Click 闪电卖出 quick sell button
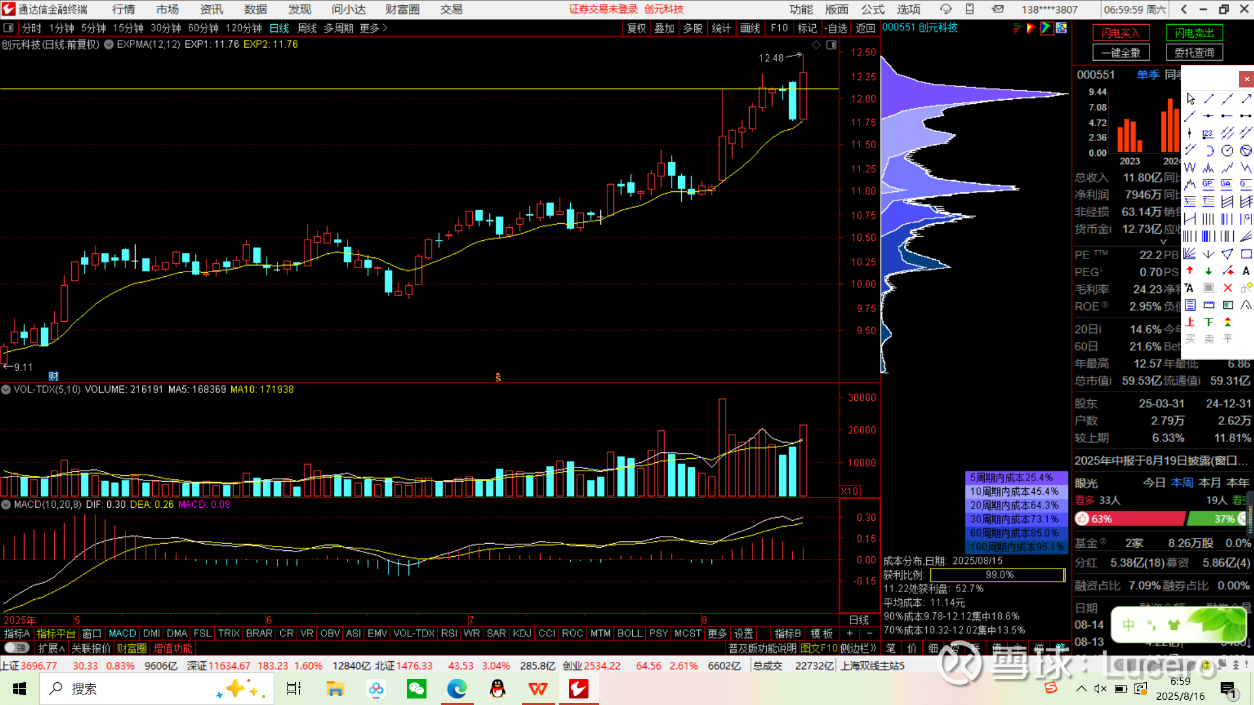 (x=1195, y=33)
